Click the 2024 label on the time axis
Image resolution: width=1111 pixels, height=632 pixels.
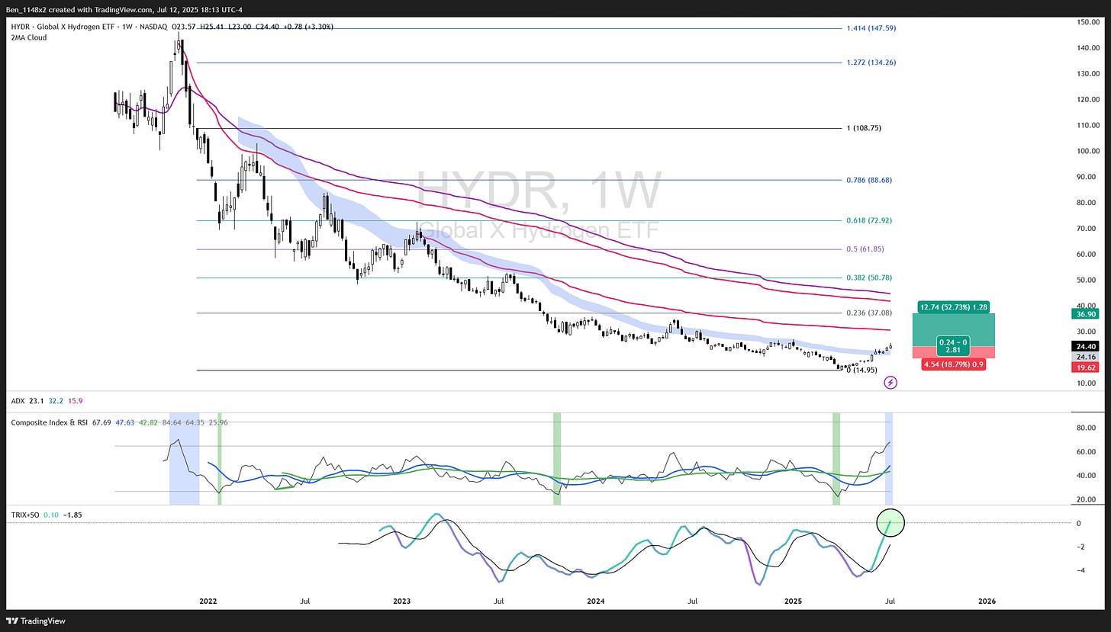coord(597,601)
